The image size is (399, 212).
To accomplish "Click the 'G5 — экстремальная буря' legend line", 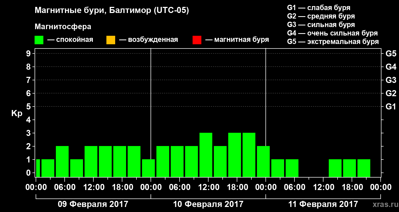I will (x=333, y=42).
